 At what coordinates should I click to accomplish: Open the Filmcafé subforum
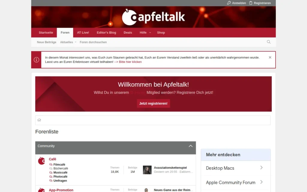(59, 165)
